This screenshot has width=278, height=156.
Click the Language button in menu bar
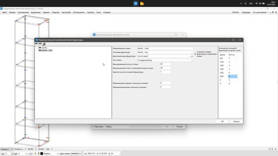pos(246,13)
